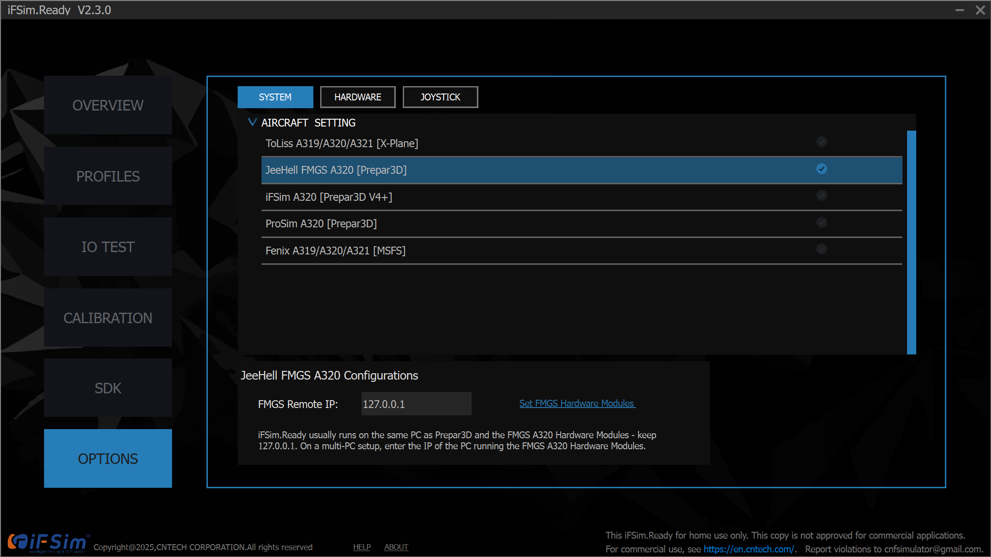Open the HARDWARE tab

pyautogui.click(x=358, y=97)
